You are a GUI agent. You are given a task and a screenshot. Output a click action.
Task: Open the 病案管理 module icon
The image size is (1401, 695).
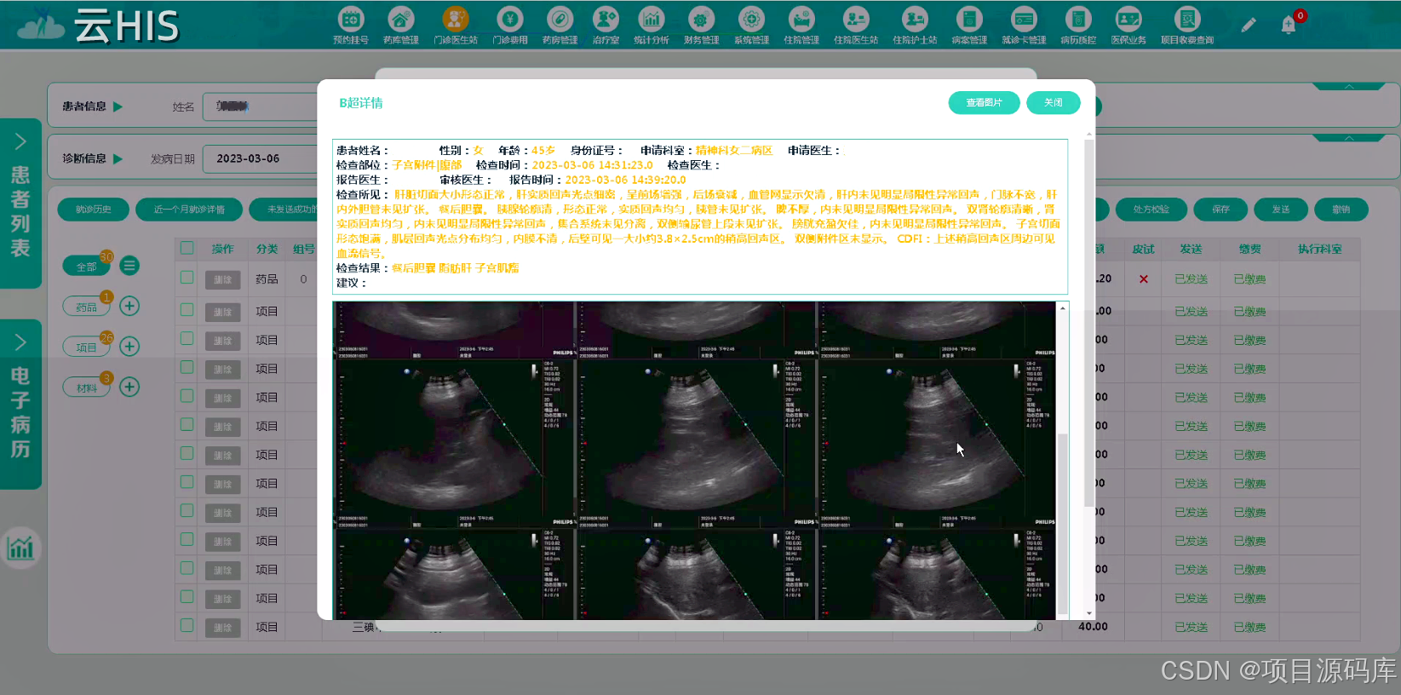point(969,19)
